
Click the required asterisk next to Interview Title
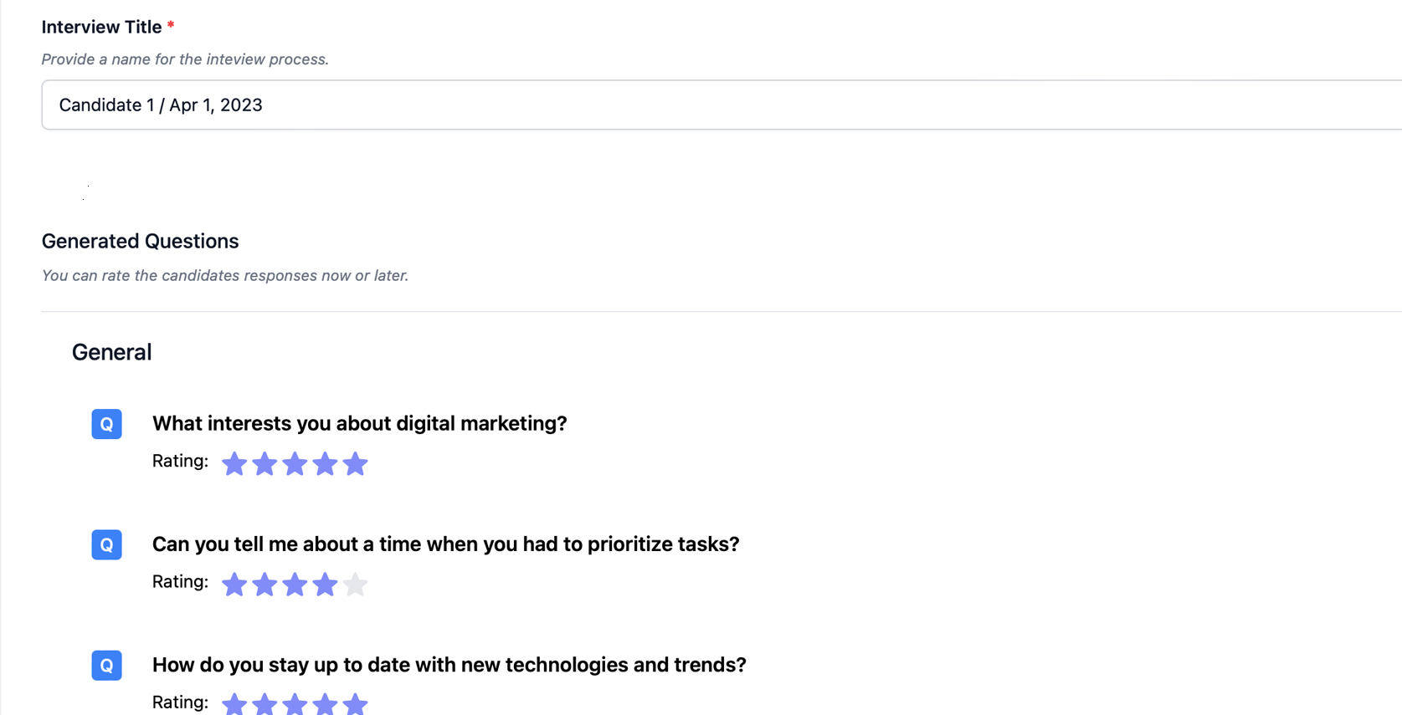tap(171, 25)
